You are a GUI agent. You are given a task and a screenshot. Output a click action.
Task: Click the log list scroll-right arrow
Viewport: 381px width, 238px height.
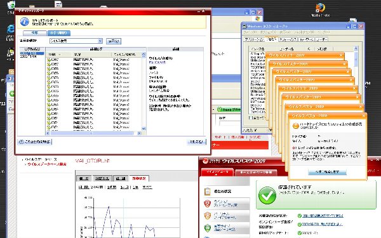pos(139,133)
